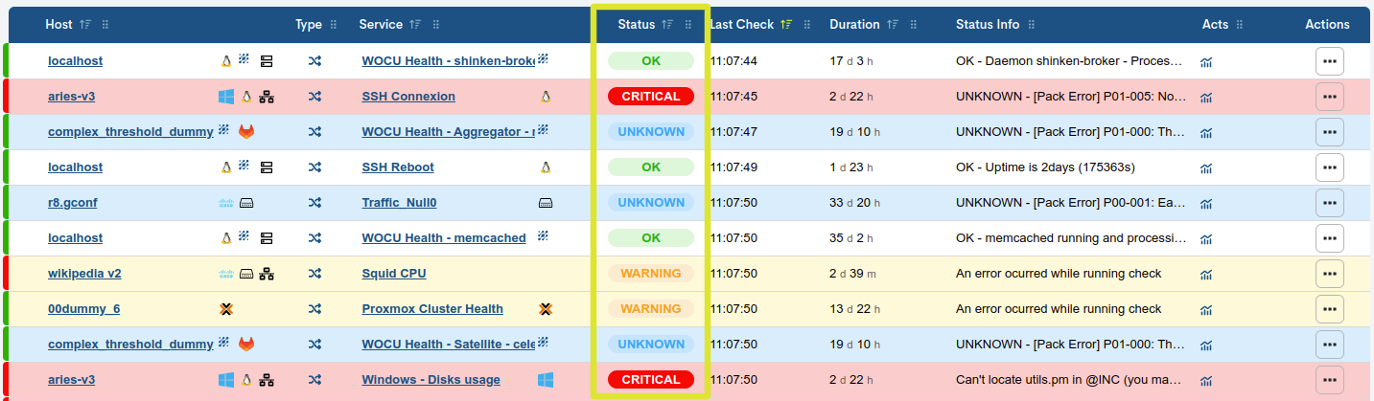
Task: Click the Last Check column grip handle
Action: coord(808,25)
